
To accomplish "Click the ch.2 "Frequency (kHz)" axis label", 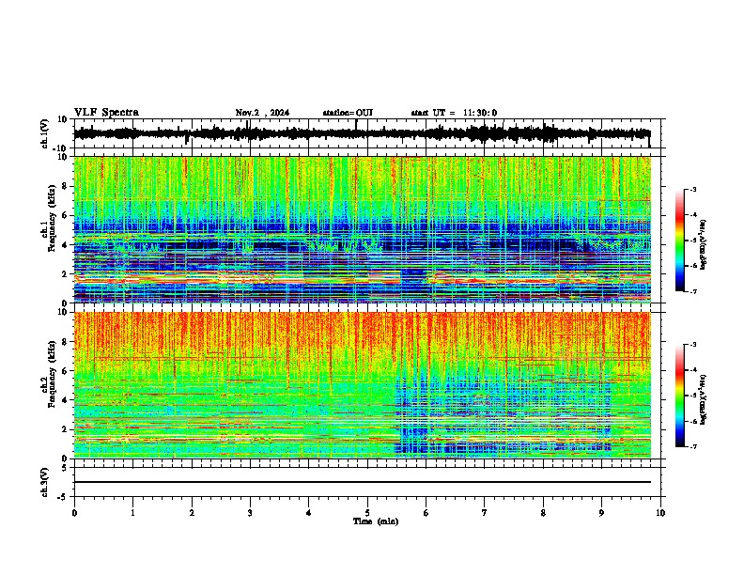I will (52, 374).
